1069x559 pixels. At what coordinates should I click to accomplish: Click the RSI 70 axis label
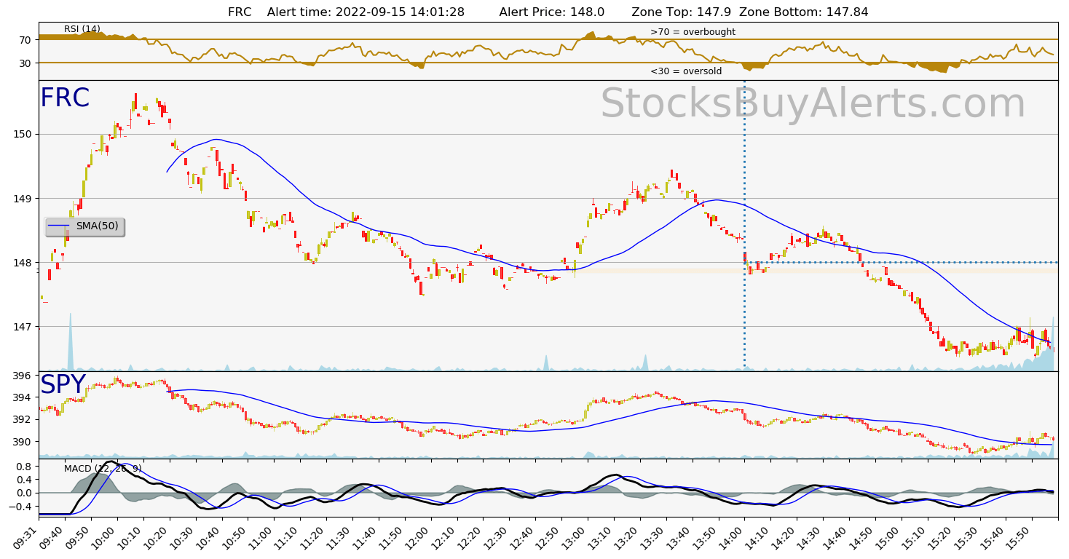coord(25,39)
